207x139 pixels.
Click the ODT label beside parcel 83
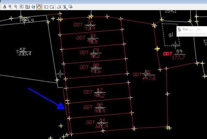88,107
